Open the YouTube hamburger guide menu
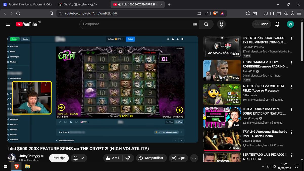The height and width of the screenshot is (171, 304). [8, 24]
